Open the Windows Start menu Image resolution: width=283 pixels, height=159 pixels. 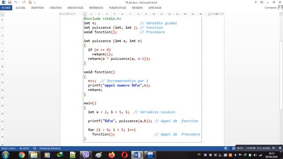click(5, 155)
